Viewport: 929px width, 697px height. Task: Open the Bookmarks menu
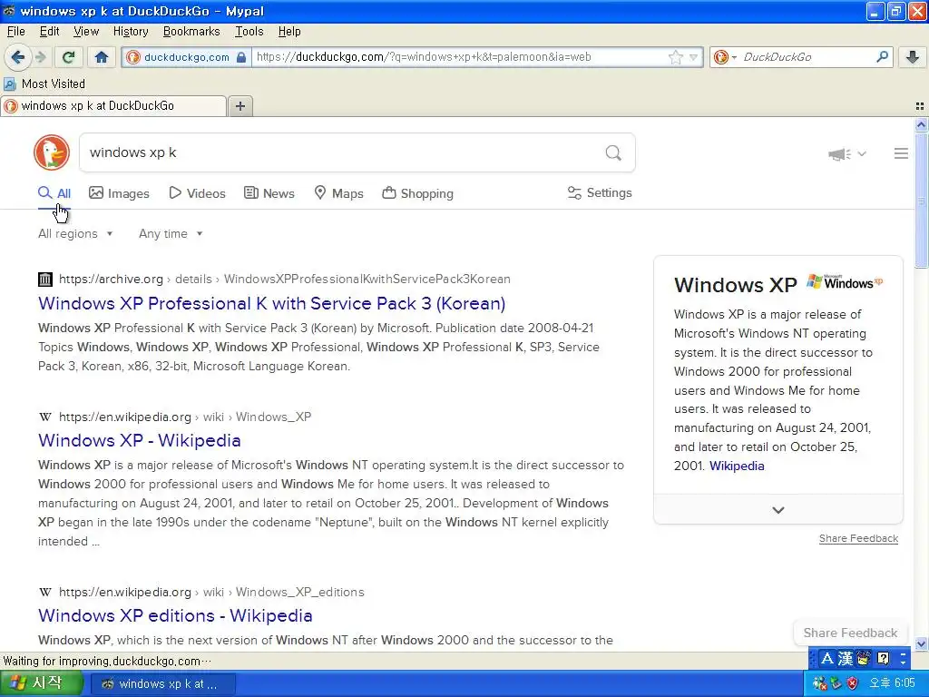191,32
